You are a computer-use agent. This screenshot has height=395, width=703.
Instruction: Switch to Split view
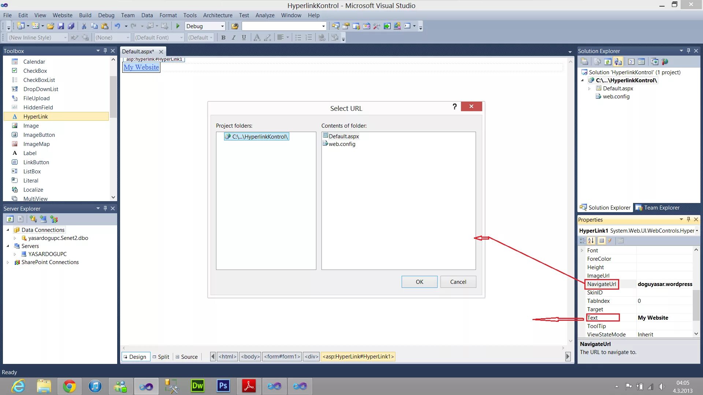(x=161, y=357)
